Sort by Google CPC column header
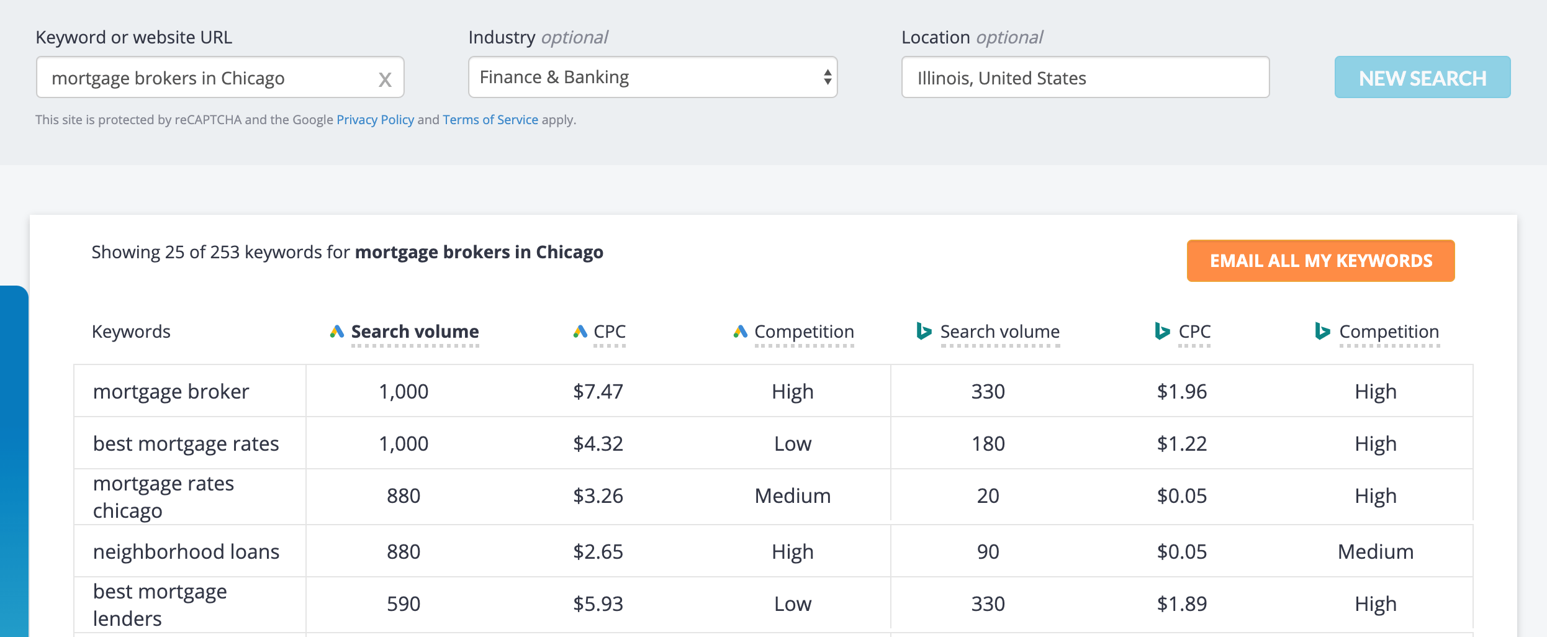The height and width of the screenshot is (637, 1547). point(610,332)
